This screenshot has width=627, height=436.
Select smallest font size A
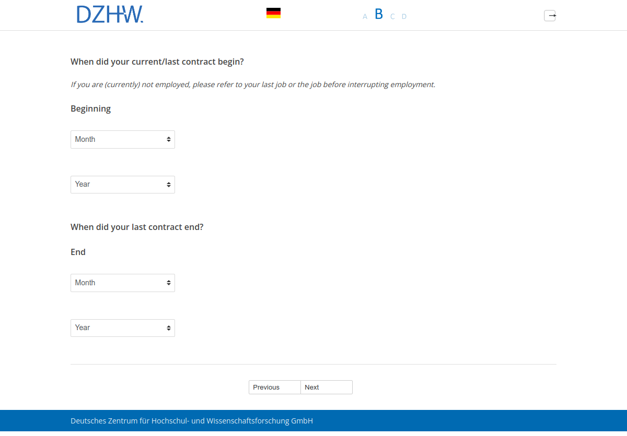coord(365,17)
